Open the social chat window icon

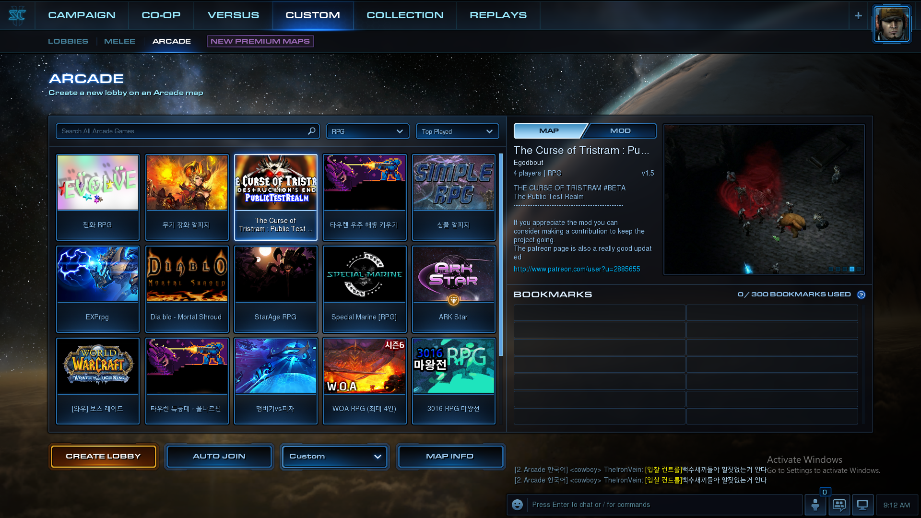839,505
